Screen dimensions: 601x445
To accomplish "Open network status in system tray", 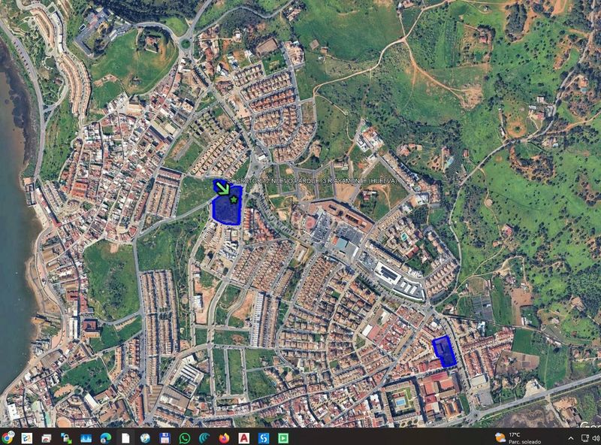I will 585,438.
